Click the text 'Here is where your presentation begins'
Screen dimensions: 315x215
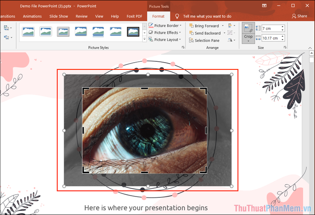pos(146,207)
